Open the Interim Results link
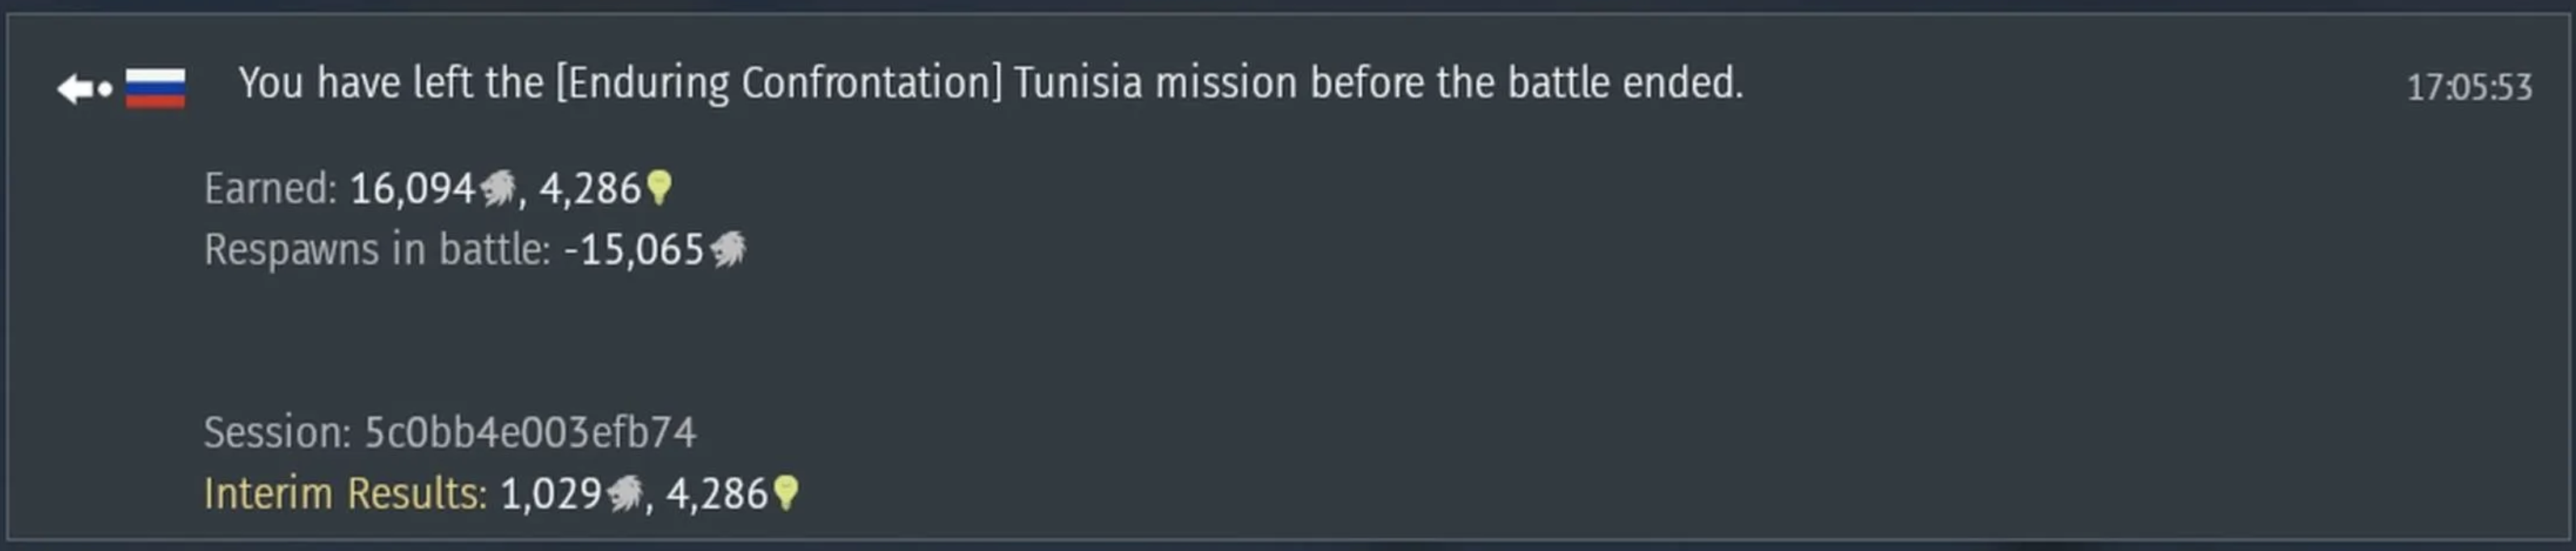2576x551 pixels. pos(345,494)
